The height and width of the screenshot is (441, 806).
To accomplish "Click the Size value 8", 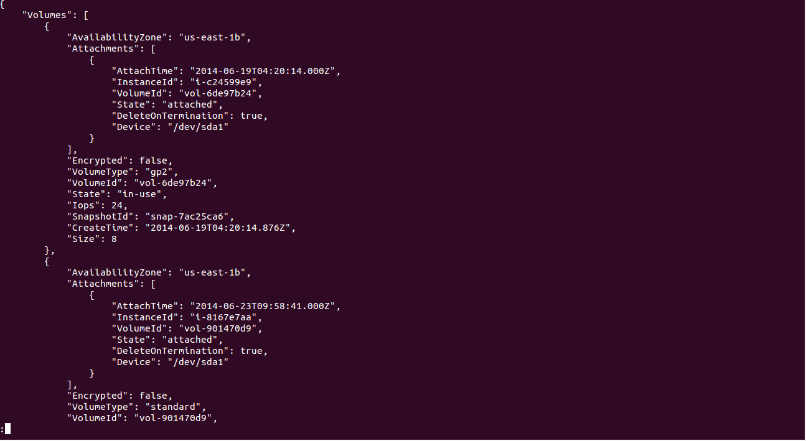I will point(114,239).
